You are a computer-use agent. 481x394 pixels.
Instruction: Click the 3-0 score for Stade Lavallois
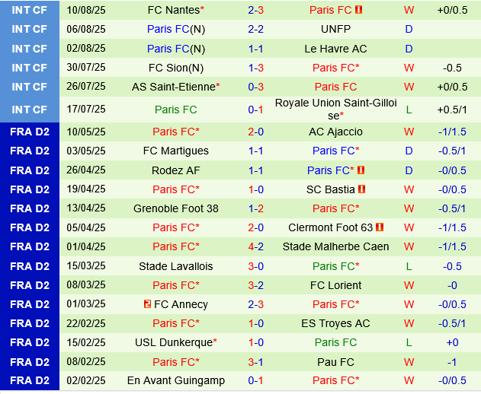255,266
